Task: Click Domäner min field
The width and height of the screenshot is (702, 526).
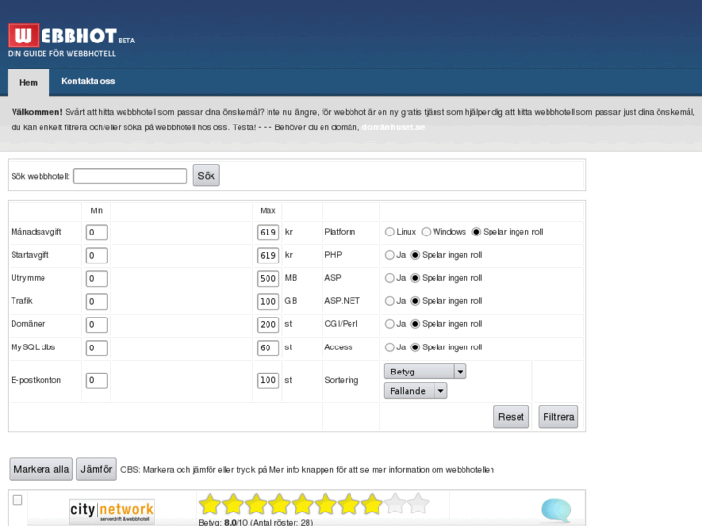Action: tap(97, 324)
